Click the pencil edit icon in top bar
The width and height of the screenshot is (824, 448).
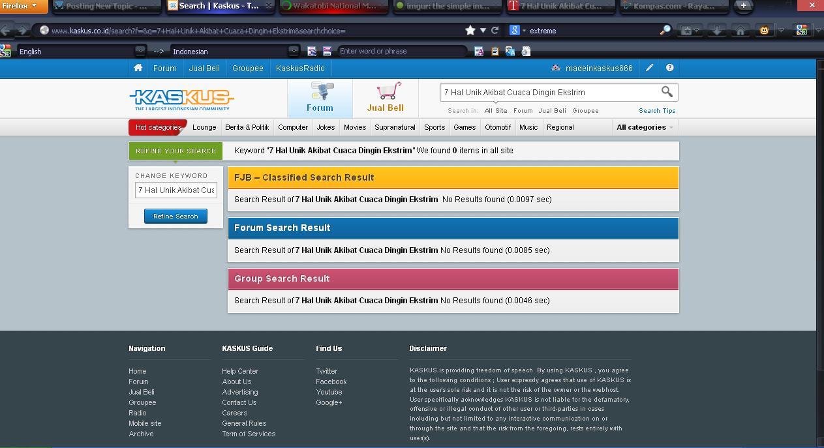650,68
